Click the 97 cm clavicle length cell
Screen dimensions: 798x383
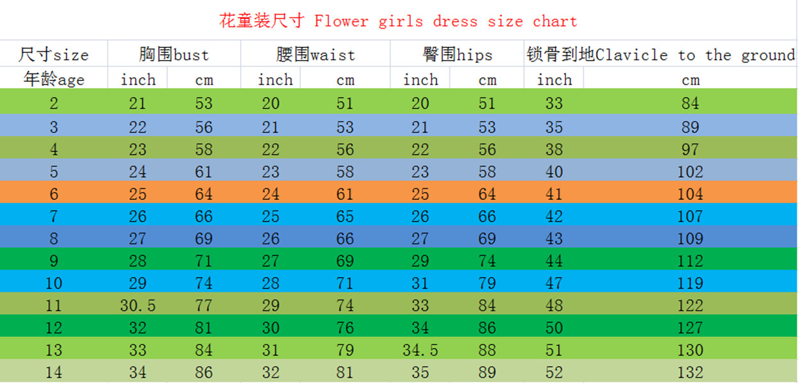pos(690,149)
